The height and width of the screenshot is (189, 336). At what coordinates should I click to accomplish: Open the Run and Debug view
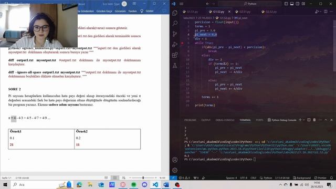click(x=175, y=44)
